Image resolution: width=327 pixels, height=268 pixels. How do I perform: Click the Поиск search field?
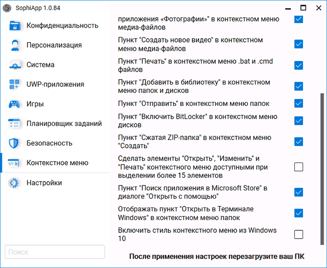tap(55, 252)
